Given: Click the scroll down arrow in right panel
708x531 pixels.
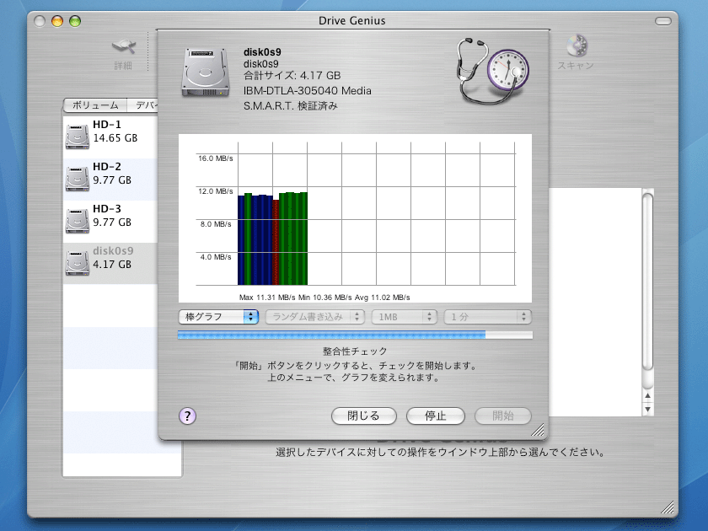Looking at the screenshot, I should (x=647, y=410).
